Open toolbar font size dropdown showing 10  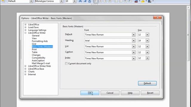[x=75, y=1]
